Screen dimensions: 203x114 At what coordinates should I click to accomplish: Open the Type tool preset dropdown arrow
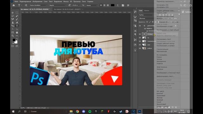coord(22,5)
